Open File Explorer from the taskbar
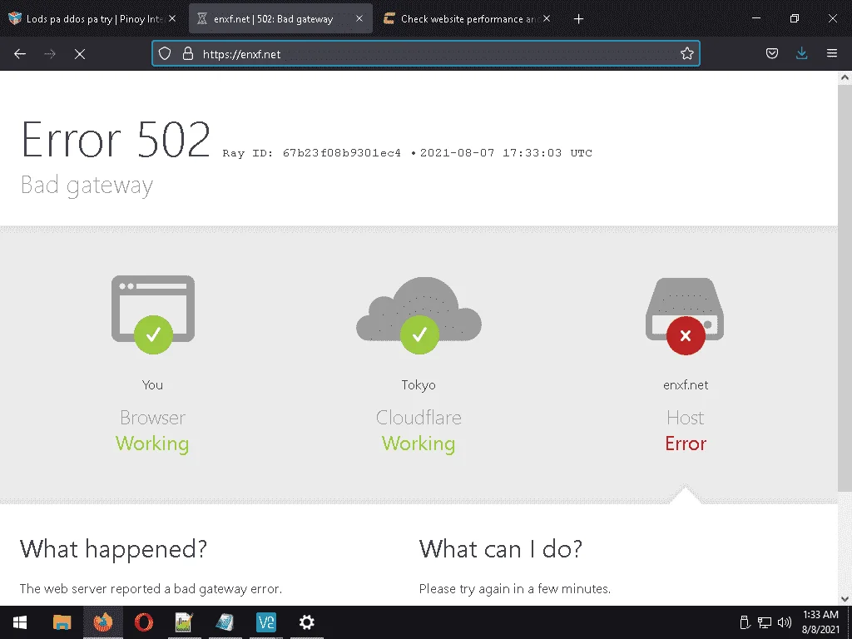The image size is (852, 639). (x=62, y=622)
